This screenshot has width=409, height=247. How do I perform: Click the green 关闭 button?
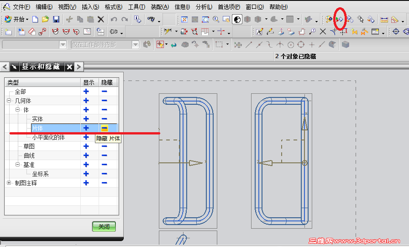[x=104, y=226]
